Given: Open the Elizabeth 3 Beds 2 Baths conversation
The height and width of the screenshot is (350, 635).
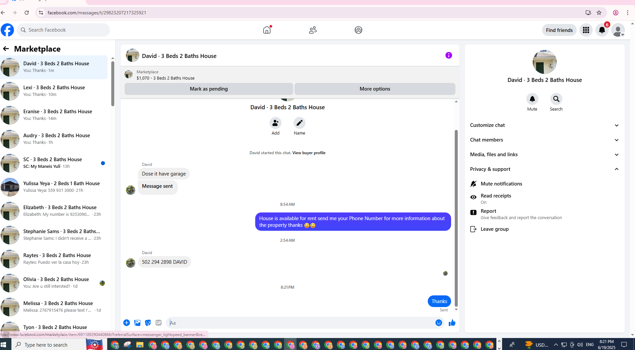Looking at the screenshot, I should tap(54, 211).
